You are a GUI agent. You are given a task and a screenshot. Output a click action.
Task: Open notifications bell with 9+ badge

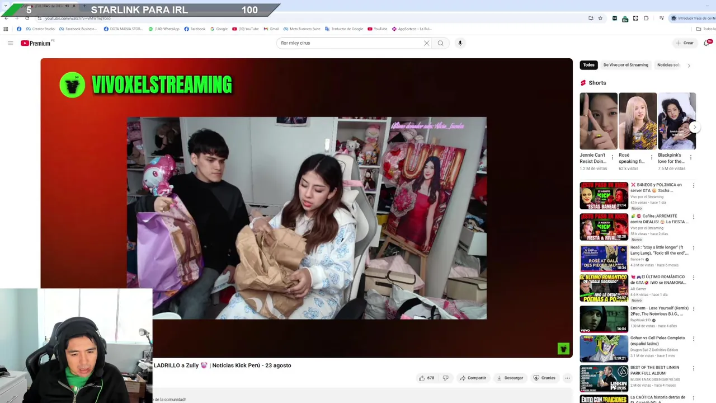click(x=706, y=43)
